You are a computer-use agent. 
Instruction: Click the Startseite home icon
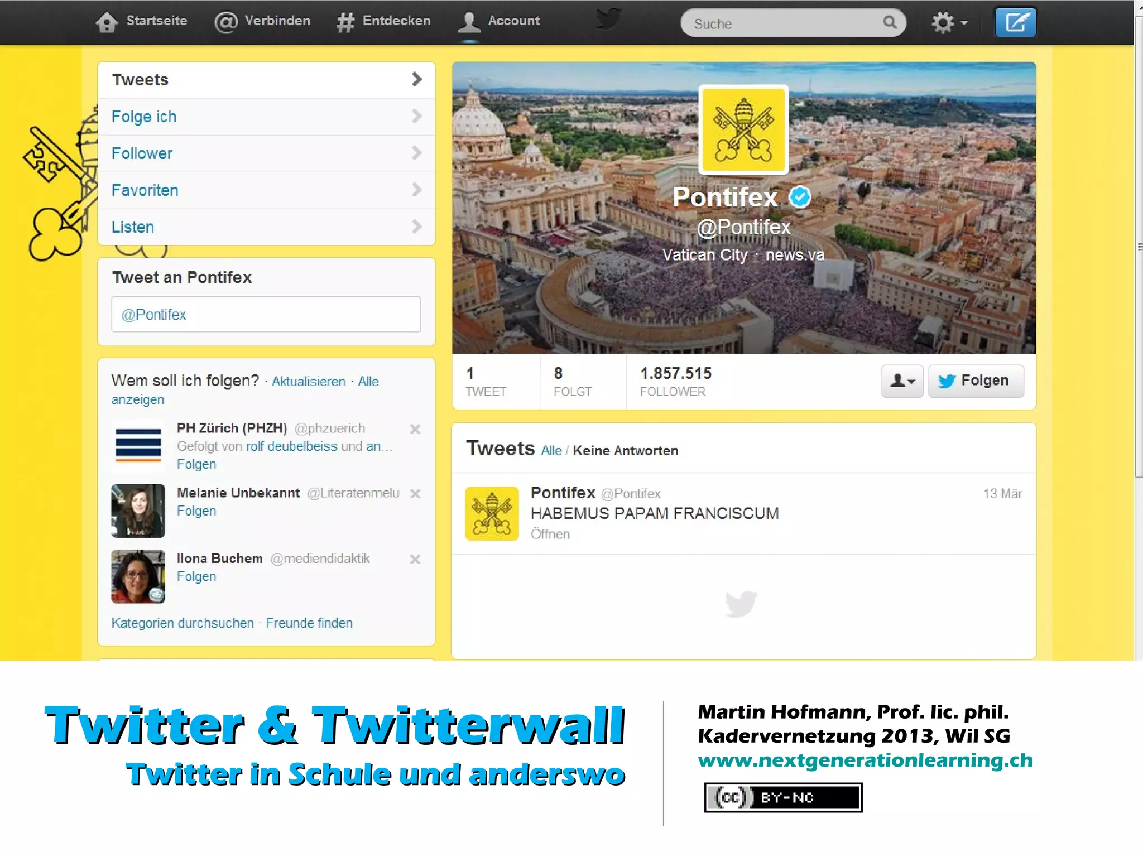pyautogui.click(x=106, y=22)
